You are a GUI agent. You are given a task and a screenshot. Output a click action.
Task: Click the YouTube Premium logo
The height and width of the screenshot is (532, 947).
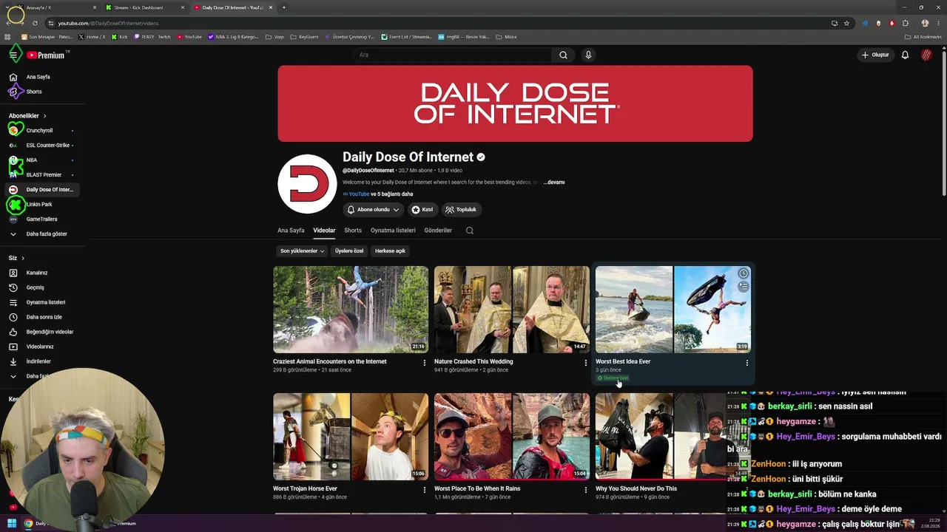pyautogui.click(x=46, y=55)
